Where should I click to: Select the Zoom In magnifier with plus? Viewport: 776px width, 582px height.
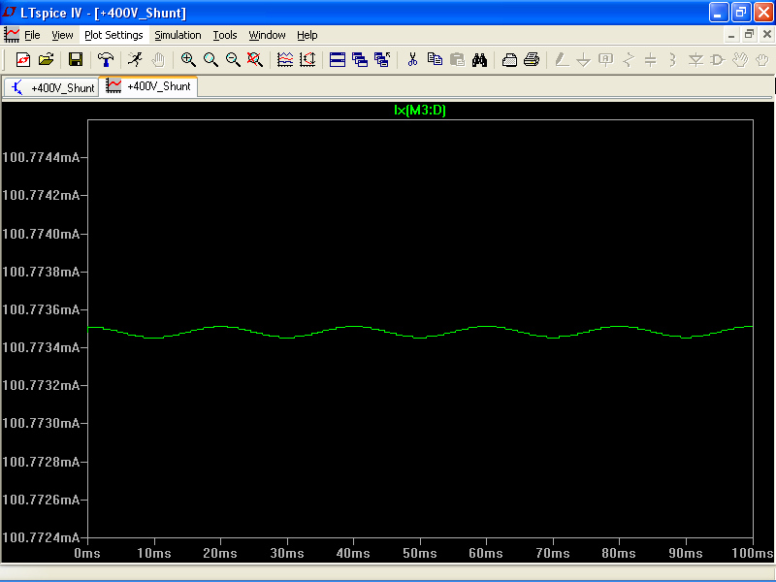click(188, 60)
